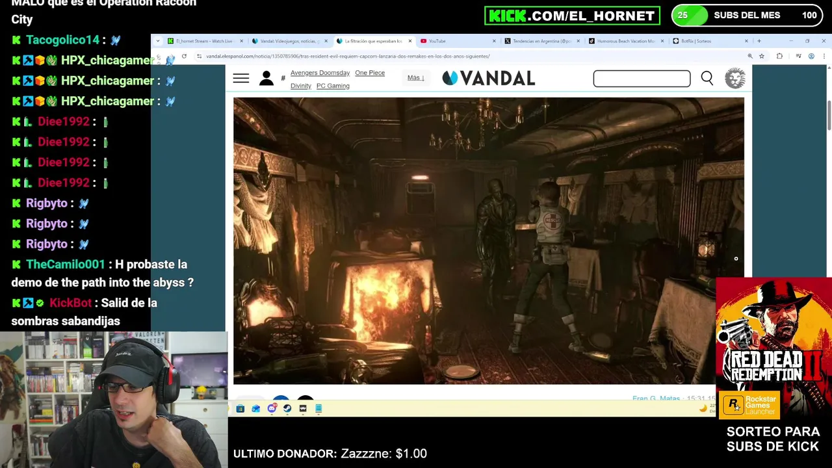Click the Resident Evil article image
This screenshot has width=832, height=468.
tap(489, 240)
